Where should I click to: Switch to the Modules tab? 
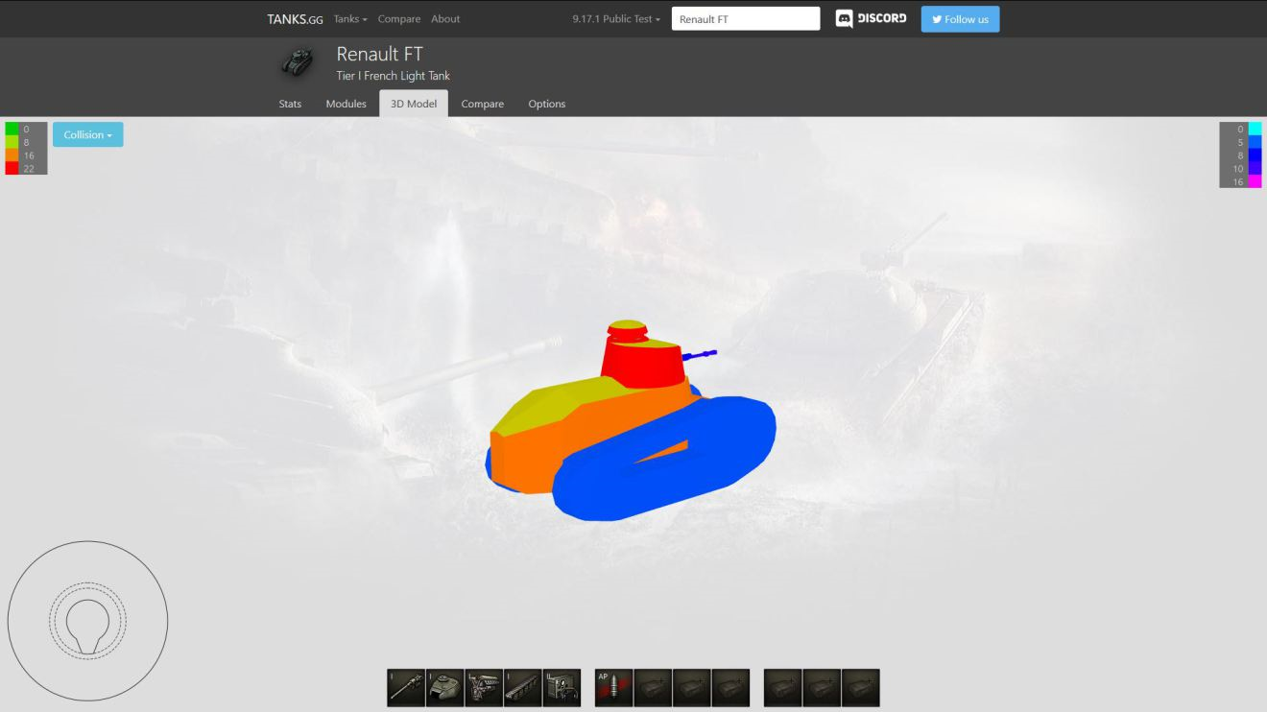(346, 104)
